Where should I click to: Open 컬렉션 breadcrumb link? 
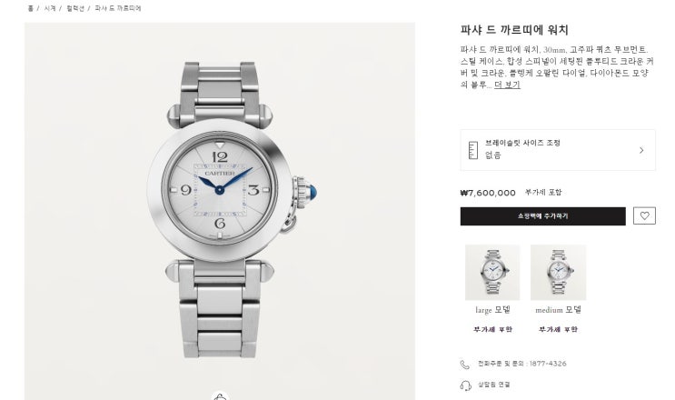coord(75,8)
